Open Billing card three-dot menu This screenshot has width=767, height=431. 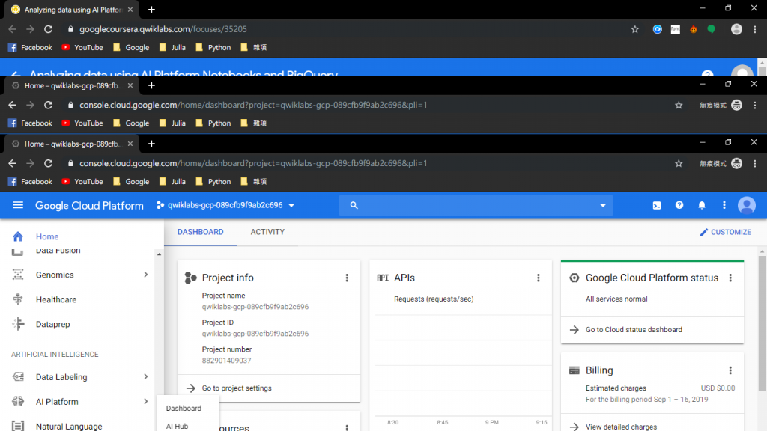click(x=730, y=370)
